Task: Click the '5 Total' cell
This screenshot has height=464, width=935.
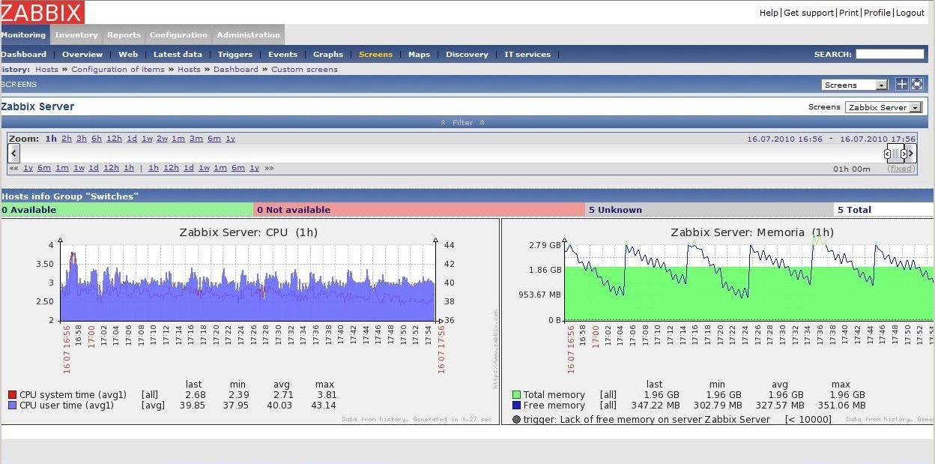Action: tap(884, 210)
